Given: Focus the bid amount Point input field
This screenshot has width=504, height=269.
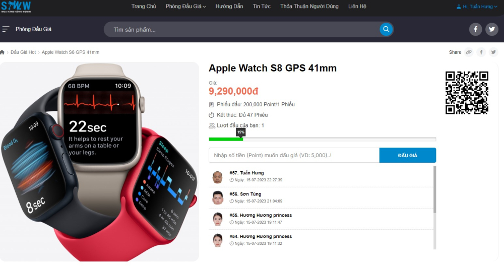Looking at the screenshot, I should pos(294,155).
